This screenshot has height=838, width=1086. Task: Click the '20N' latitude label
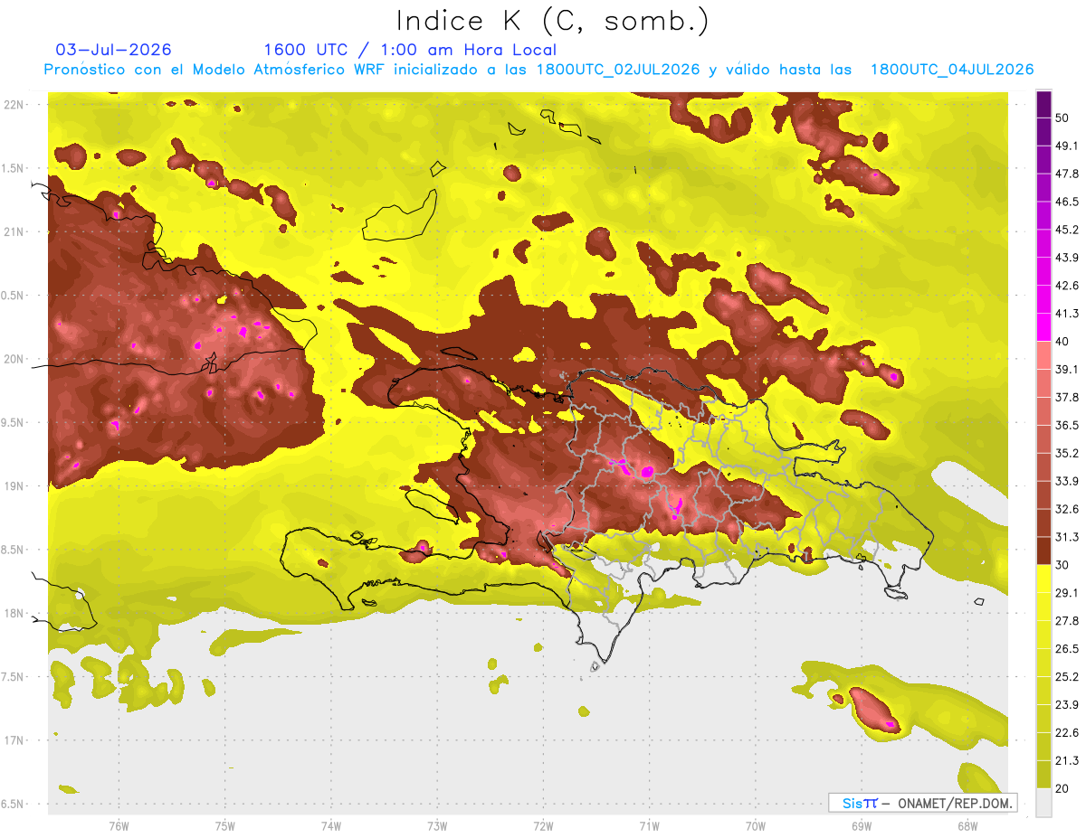tap(14, 359)
